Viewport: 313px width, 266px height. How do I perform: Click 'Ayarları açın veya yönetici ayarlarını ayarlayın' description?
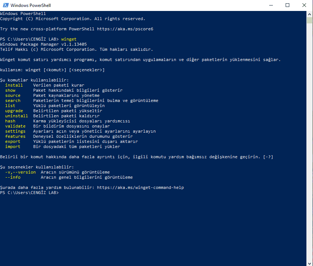(x=94, y=132)
